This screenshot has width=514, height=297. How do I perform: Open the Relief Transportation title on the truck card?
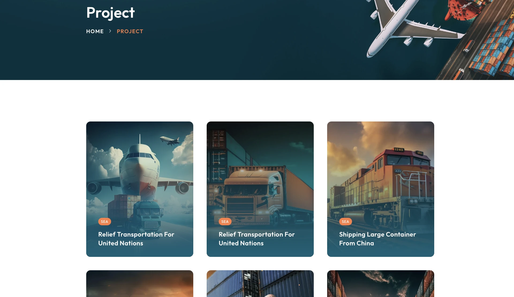tap(257, 239)
